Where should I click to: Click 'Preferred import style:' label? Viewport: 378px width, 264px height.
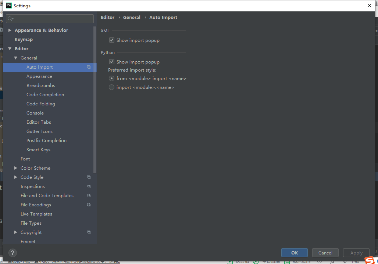pos(132,70)
